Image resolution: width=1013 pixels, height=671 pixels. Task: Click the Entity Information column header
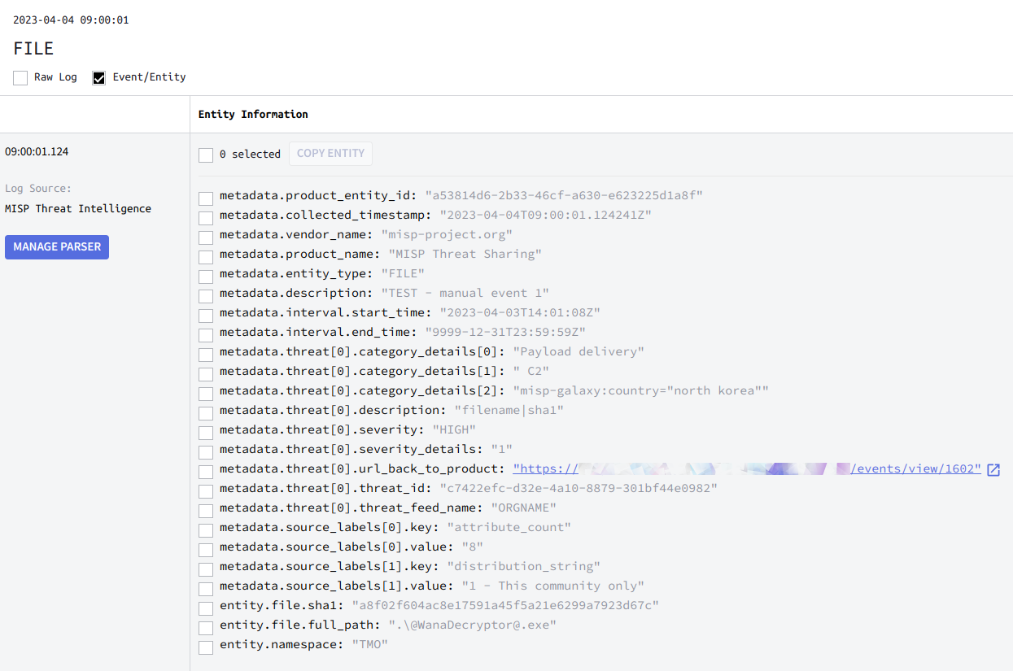coord(253,115)
